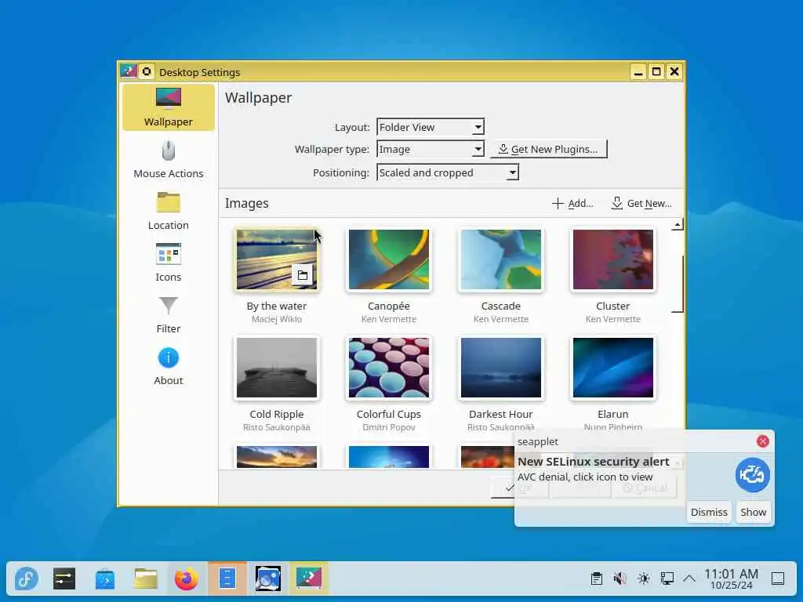The width and height of the screenshot is (803, 602).
Task: Click the muted volume tray icon
Action: (620, 579)
